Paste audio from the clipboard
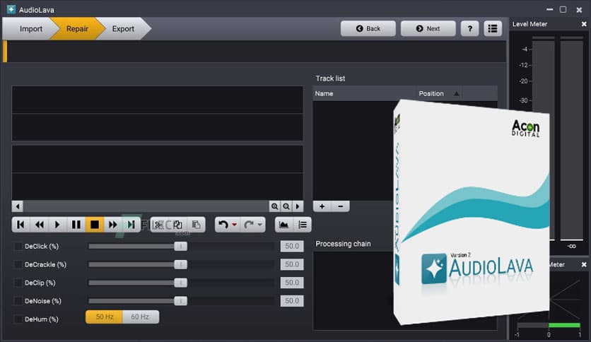Screen dimensions: 591x342 pos(196,225)
